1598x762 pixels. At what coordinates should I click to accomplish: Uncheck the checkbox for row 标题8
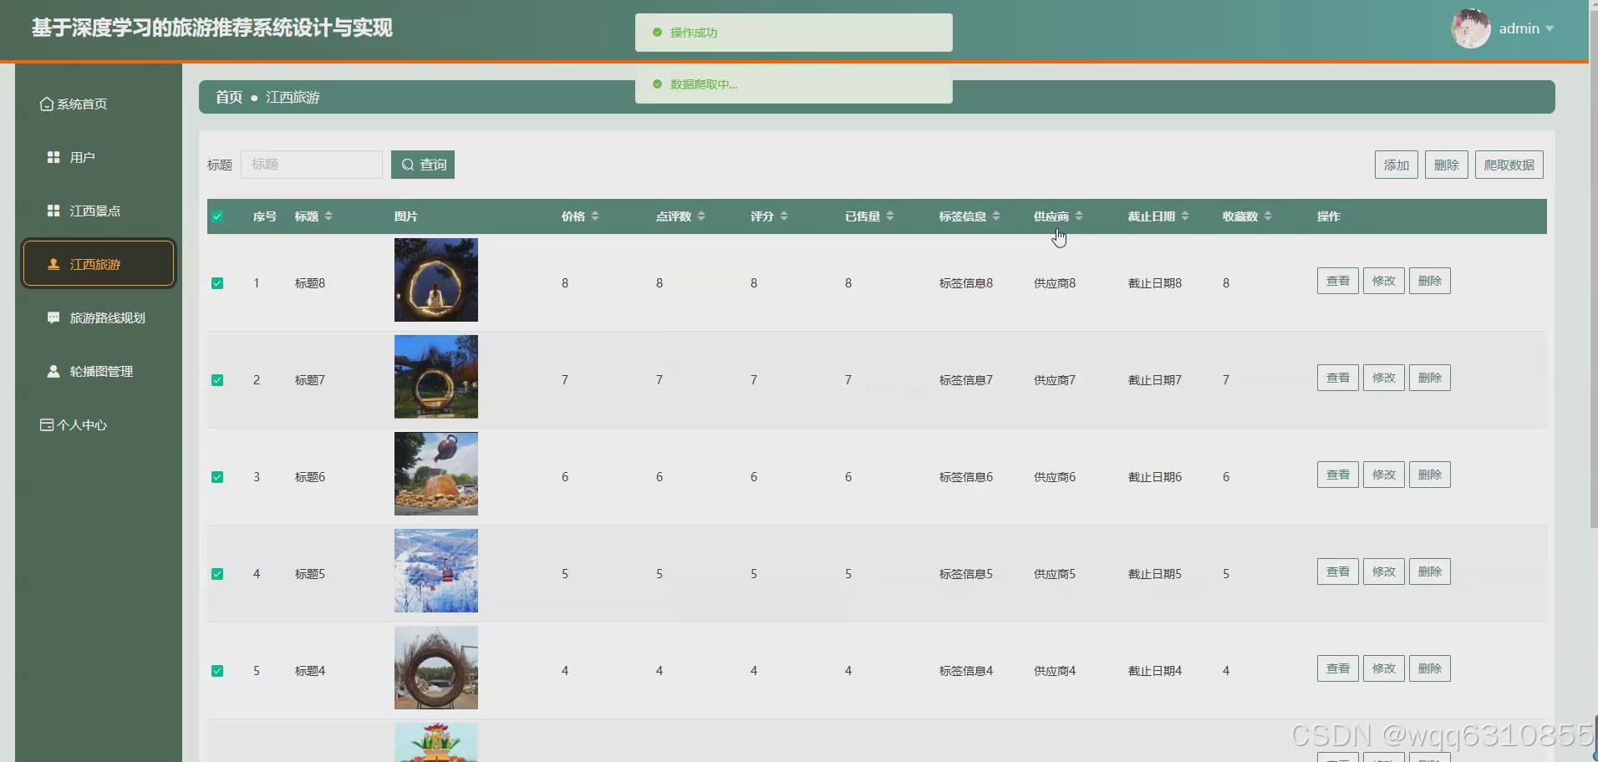(x=217, y=283)
